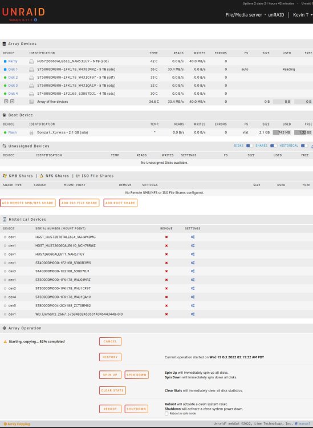Click the Array Copying status in footer

(17, 424)
